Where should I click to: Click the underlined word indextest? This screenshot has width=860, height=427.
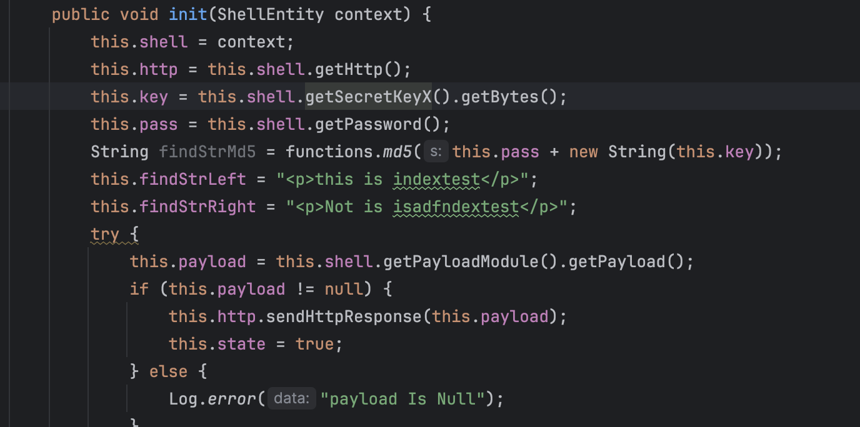(x=436, y=179)
